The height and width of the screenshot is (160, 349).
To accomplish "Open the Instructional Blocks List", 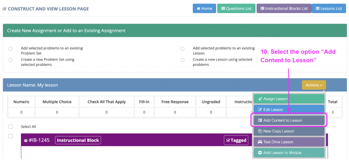I will 284,8.
